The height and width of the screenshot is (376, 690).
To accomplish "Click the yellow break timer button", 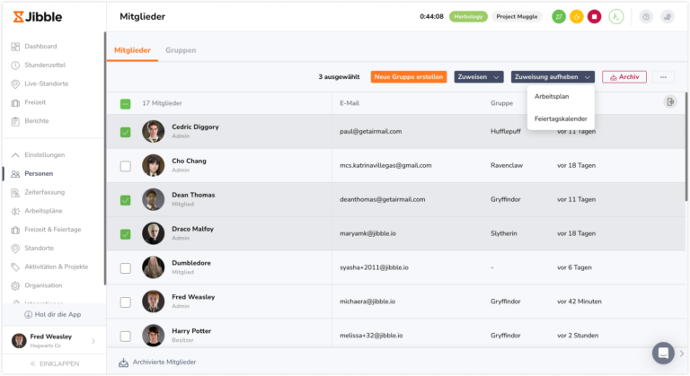I will 577,17.
